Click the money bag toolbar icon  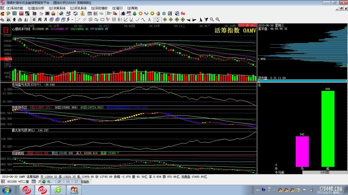83,13
